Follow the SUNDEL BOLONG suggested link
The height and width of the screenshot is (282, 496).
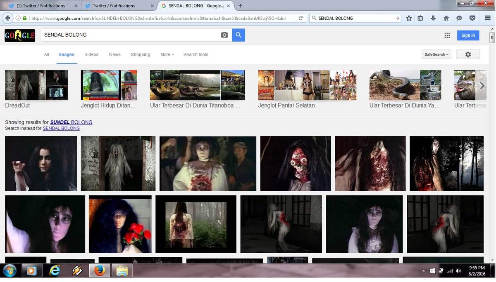tap(71, 122)
